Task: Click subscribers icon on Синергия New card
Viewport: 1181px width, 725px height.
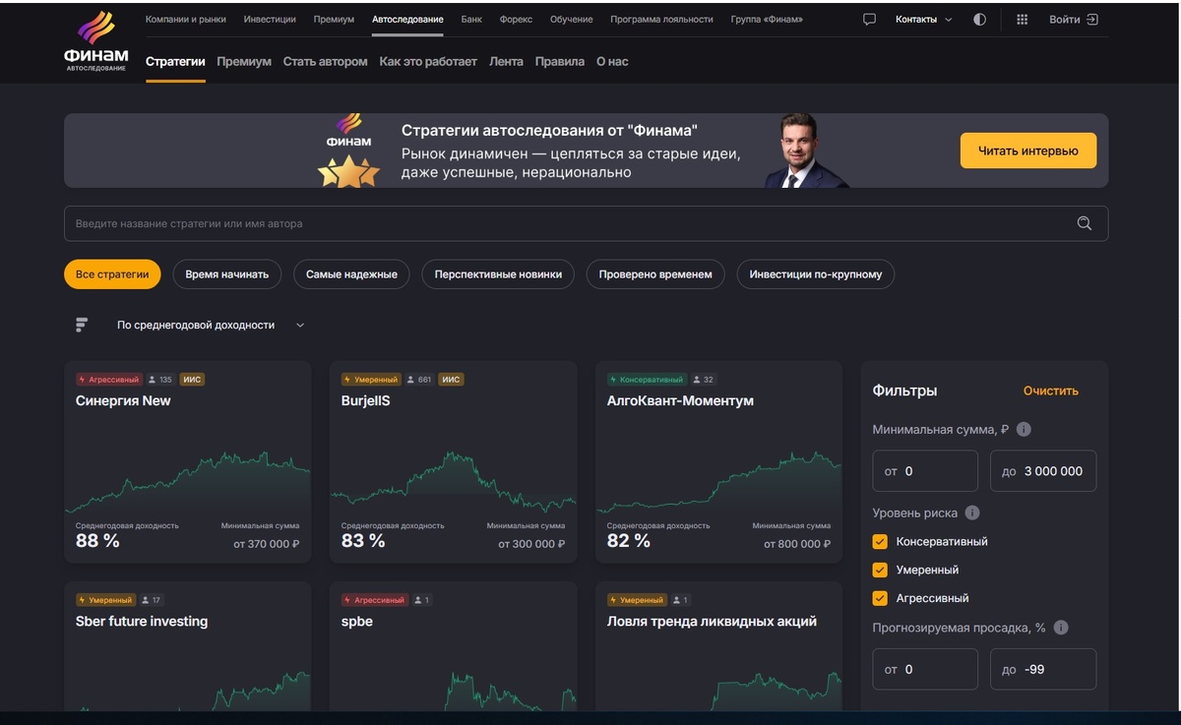Action: 152,380
